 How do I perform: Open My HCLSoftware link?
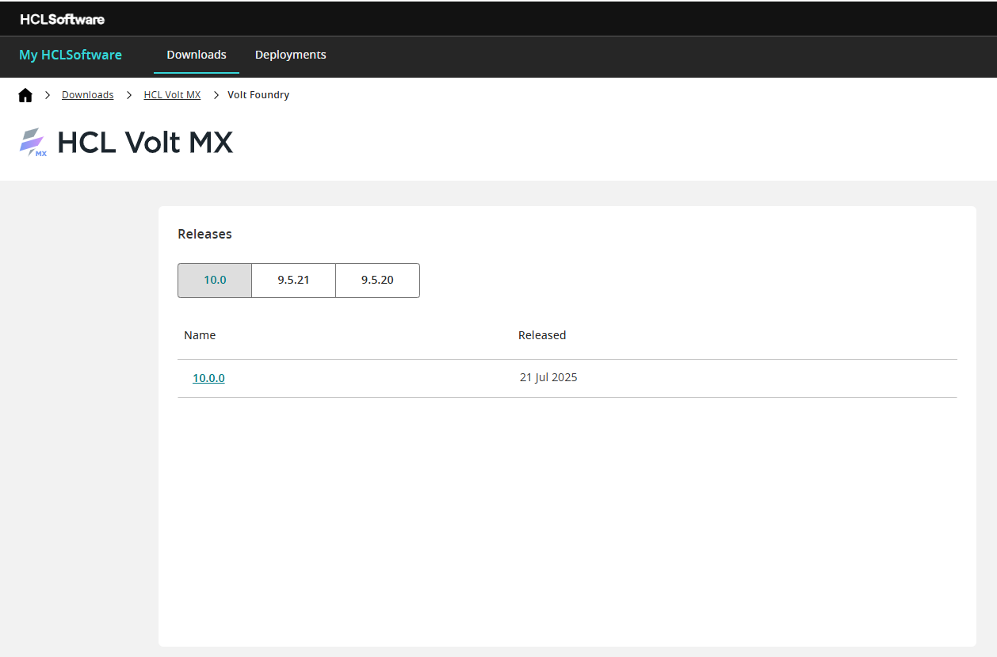[71, 55]
